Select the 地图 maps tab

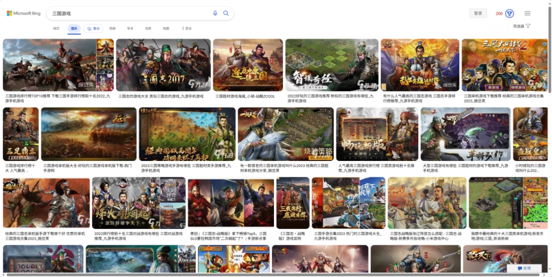[x=166, y=29]
